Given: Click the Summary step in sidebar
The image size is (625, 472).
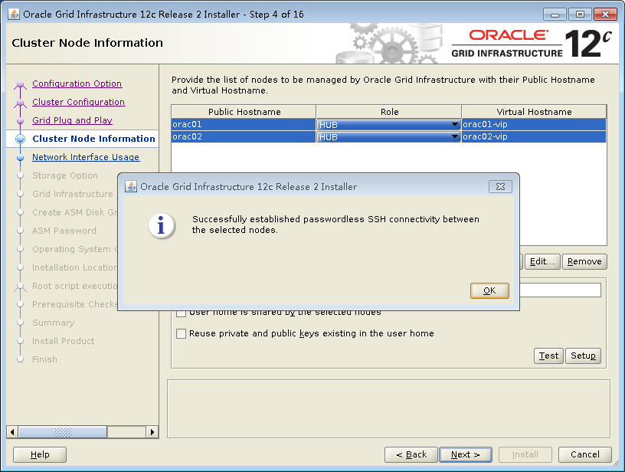Looking at the screenshot, I should pyautogui.click(x=54, y=323).
